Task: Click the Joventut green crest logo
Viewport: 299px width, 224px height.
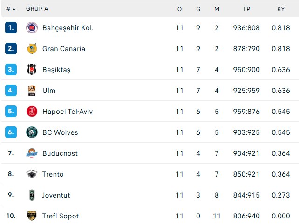Action: 32,195
